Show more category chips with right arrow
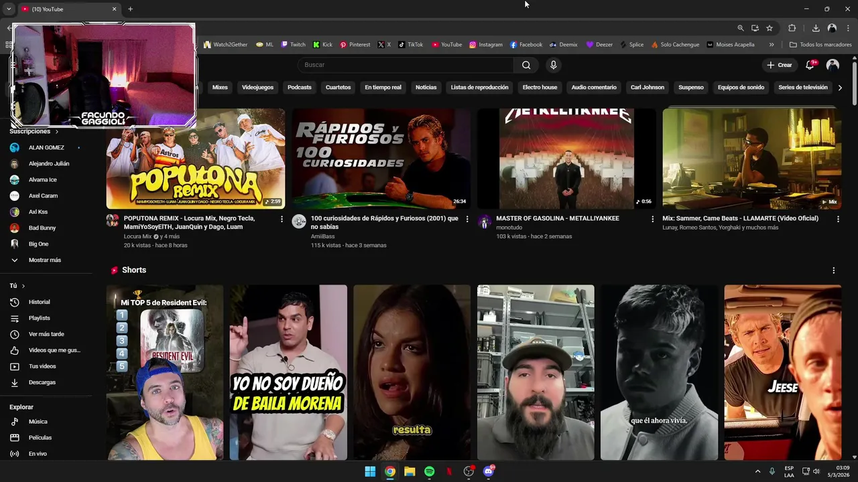 [840, 88]
